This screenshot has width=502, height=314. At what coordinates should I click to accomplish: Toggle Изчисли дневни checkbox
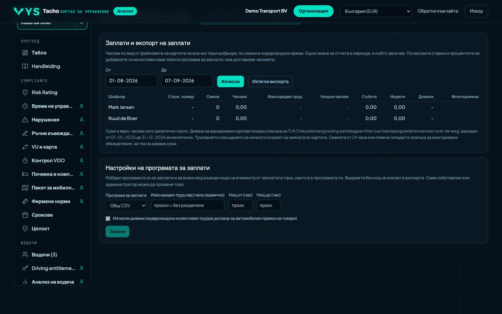[x=108, y=219]
